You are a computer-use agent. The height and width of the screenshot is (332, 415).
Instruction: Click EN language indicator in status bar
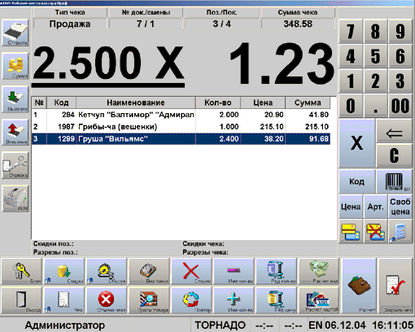pos(316,325)
